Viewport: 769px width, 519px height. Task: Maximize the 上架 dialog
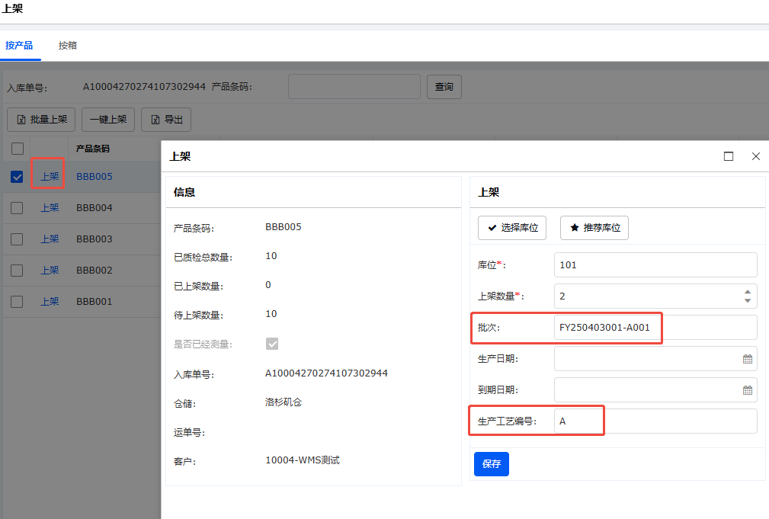(729, 156)
